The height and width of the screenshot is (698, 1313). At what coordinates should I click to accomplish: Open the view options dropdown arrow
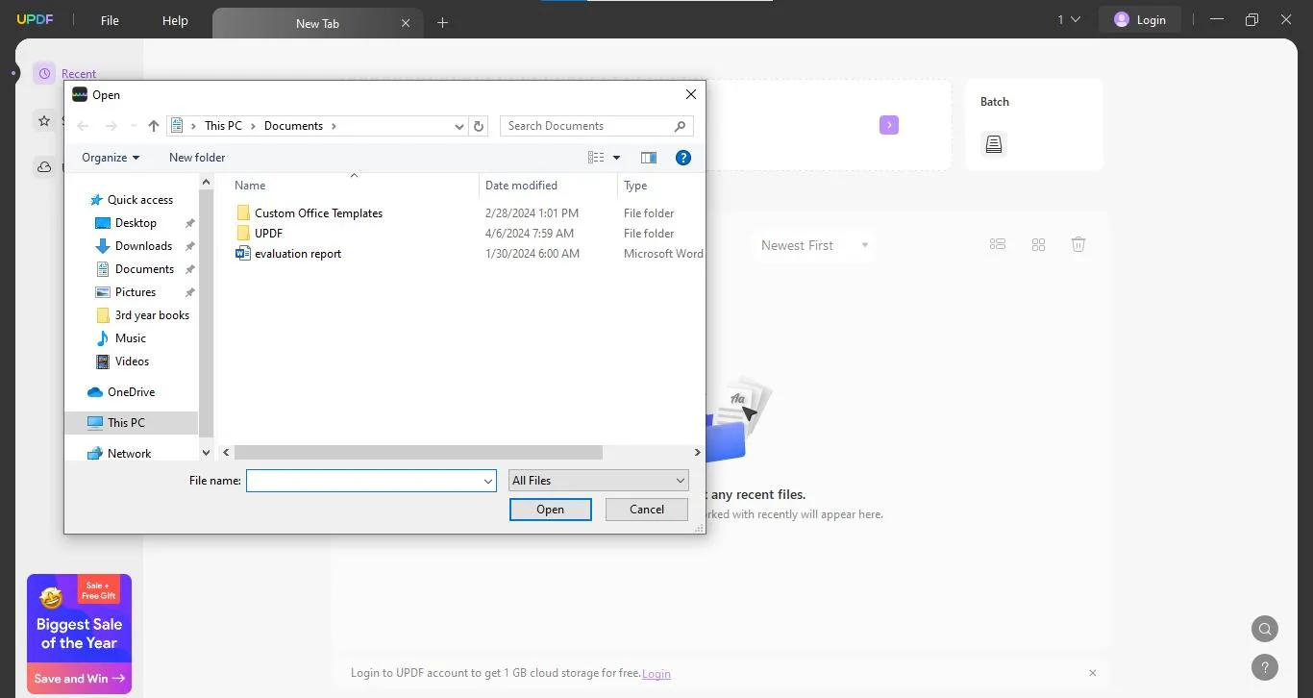tap(616, 158)
